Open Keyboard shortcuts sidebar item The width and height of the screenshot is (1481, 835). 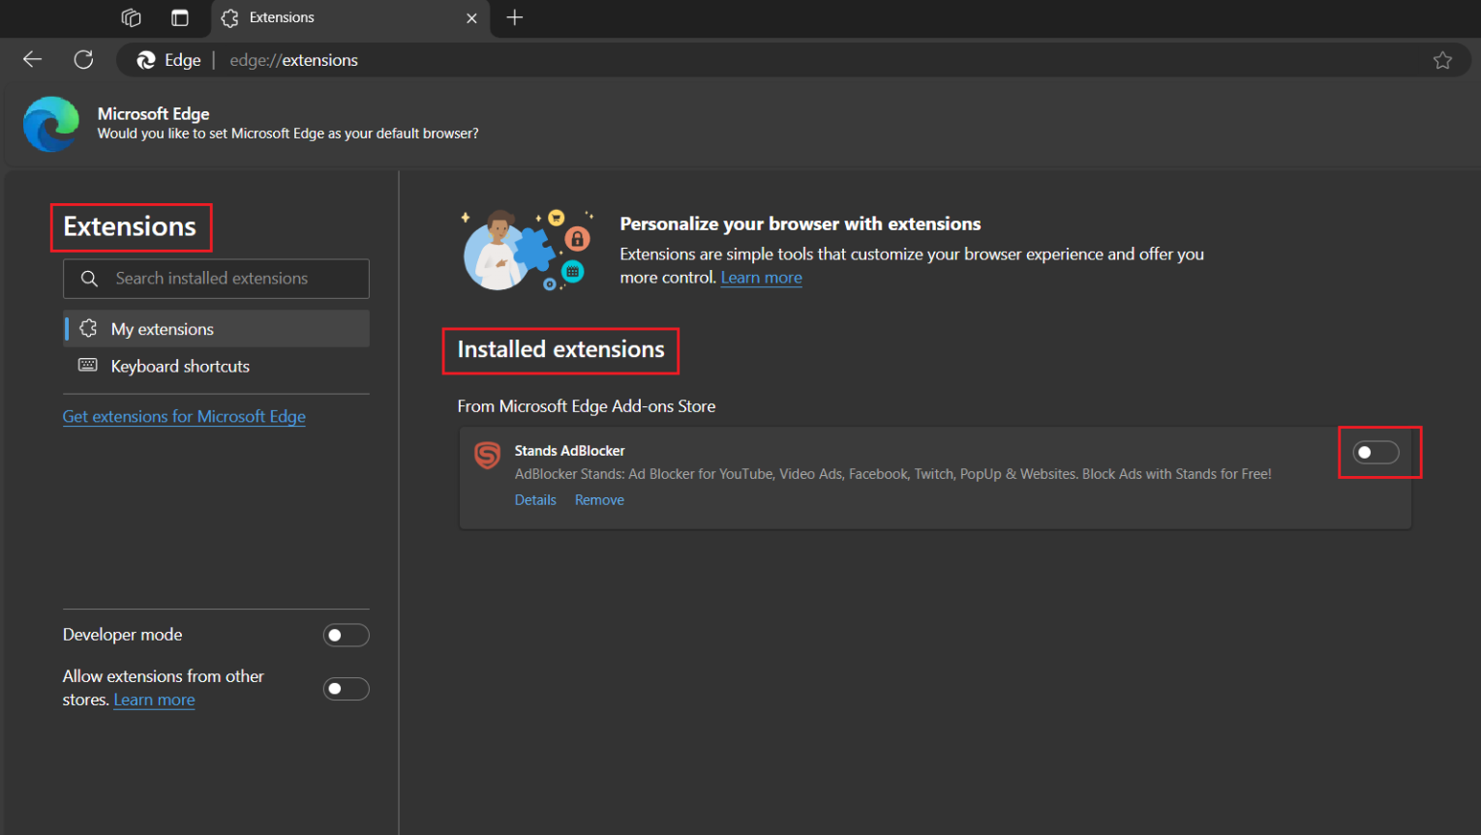point(180,366)
